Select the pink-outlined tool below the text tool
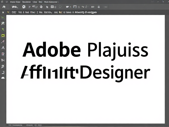The width and height of the screenshot is (169, 127). (3, 54)
